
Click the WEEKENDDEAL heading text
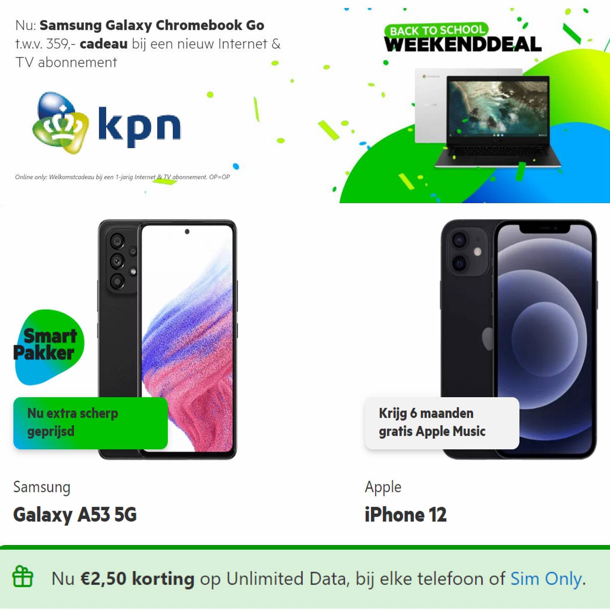point(462,44)
